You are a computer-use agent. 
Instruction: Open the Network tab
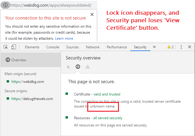93,47
